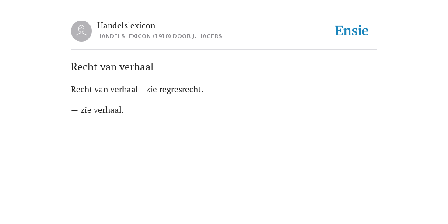Click the word 'zie' before 'regresrecht'
448x224 pixels.
click(x=151, y=90)
